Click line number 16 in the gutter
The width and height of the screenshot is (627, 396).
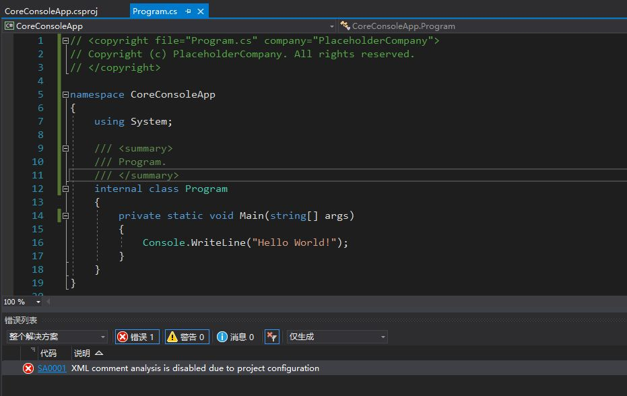point(38,243)
